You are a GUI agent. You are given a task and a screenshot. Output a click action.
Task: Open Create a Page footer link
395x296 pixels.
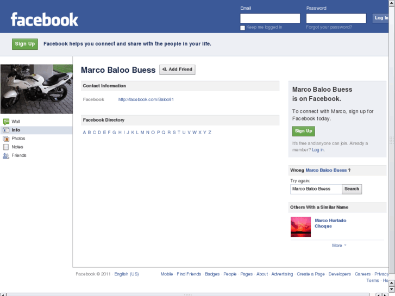[311, 274]
